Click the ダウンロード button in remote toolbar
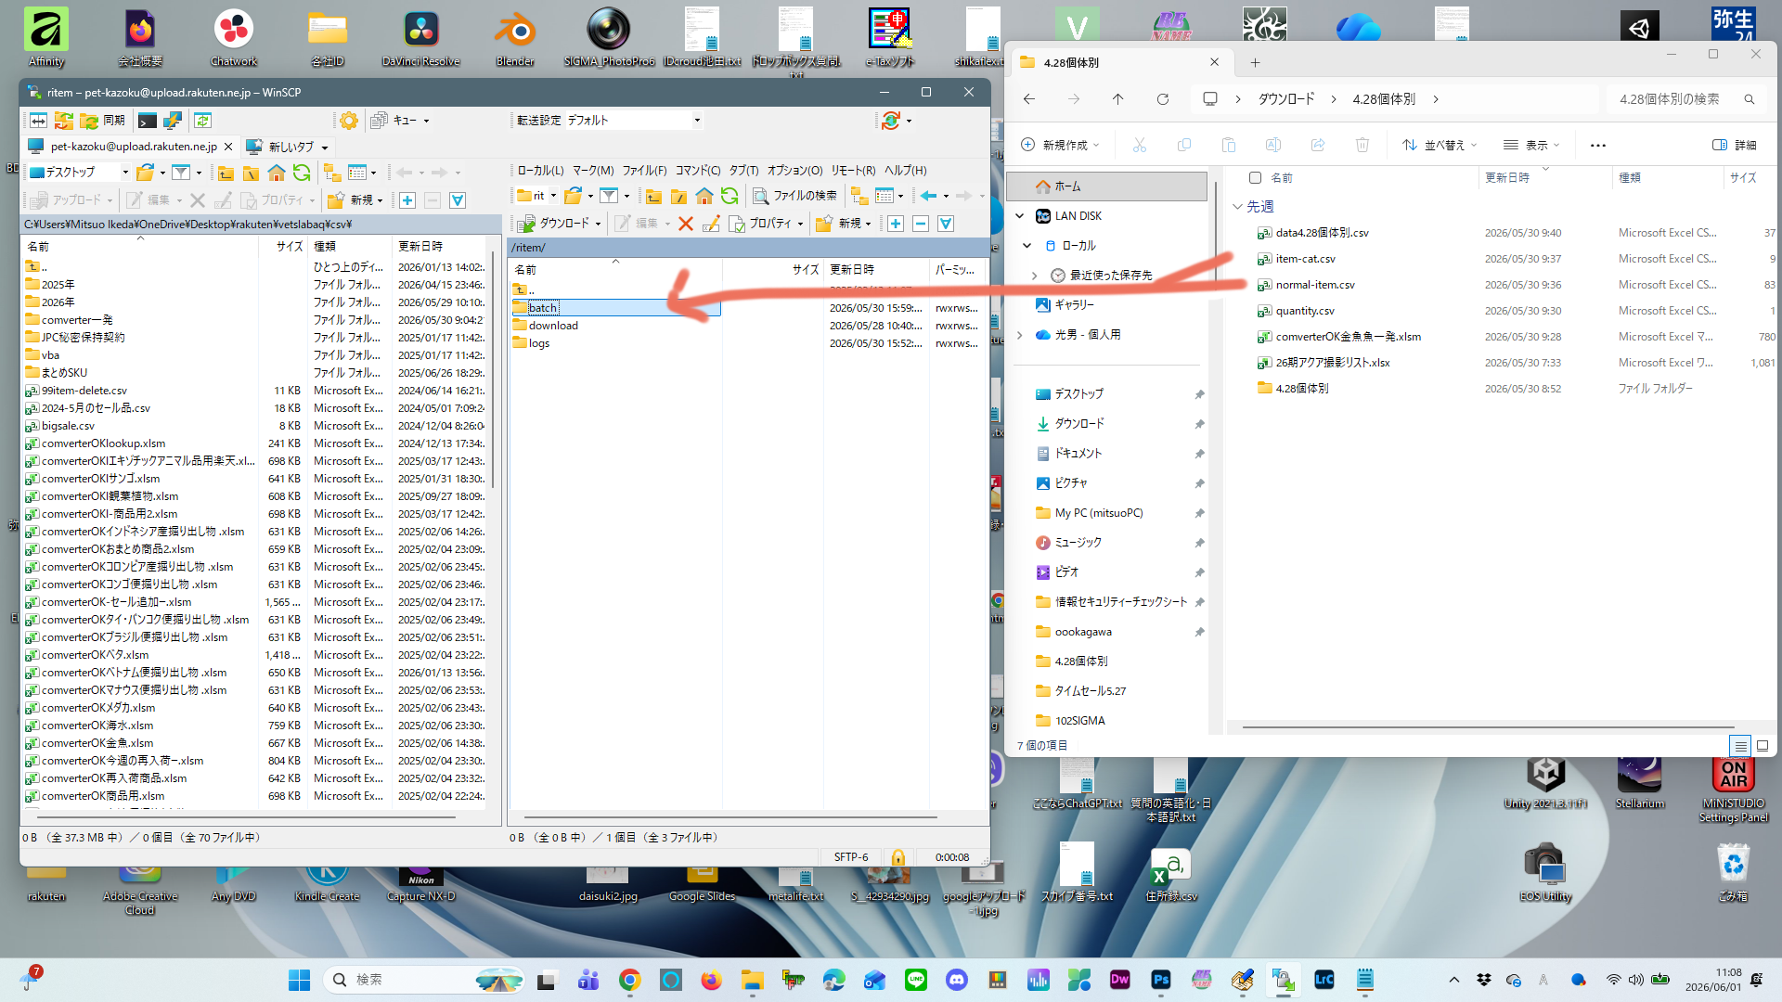This screenshot has width=1782, height=1002. 554,224
